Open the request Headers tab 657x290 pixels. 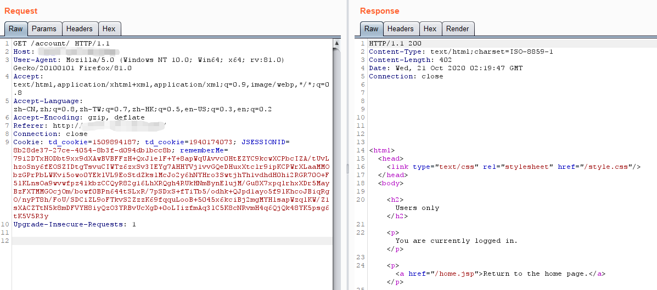pos(80,29)
